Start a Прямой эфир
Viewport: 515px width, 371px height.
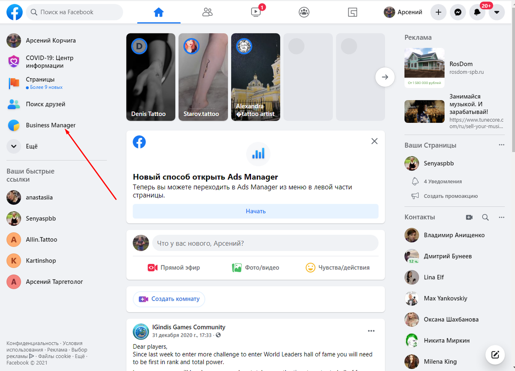point(174,268)
